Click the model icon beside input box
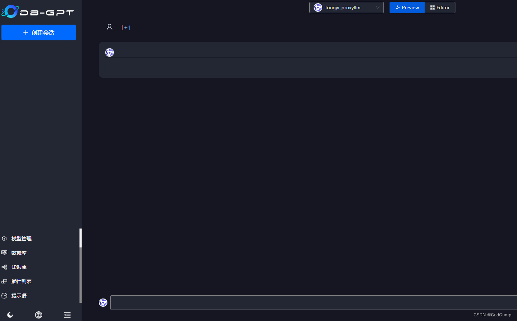Image resolution: width=517 pixels, height=321 pixels. tap(103, 302)
